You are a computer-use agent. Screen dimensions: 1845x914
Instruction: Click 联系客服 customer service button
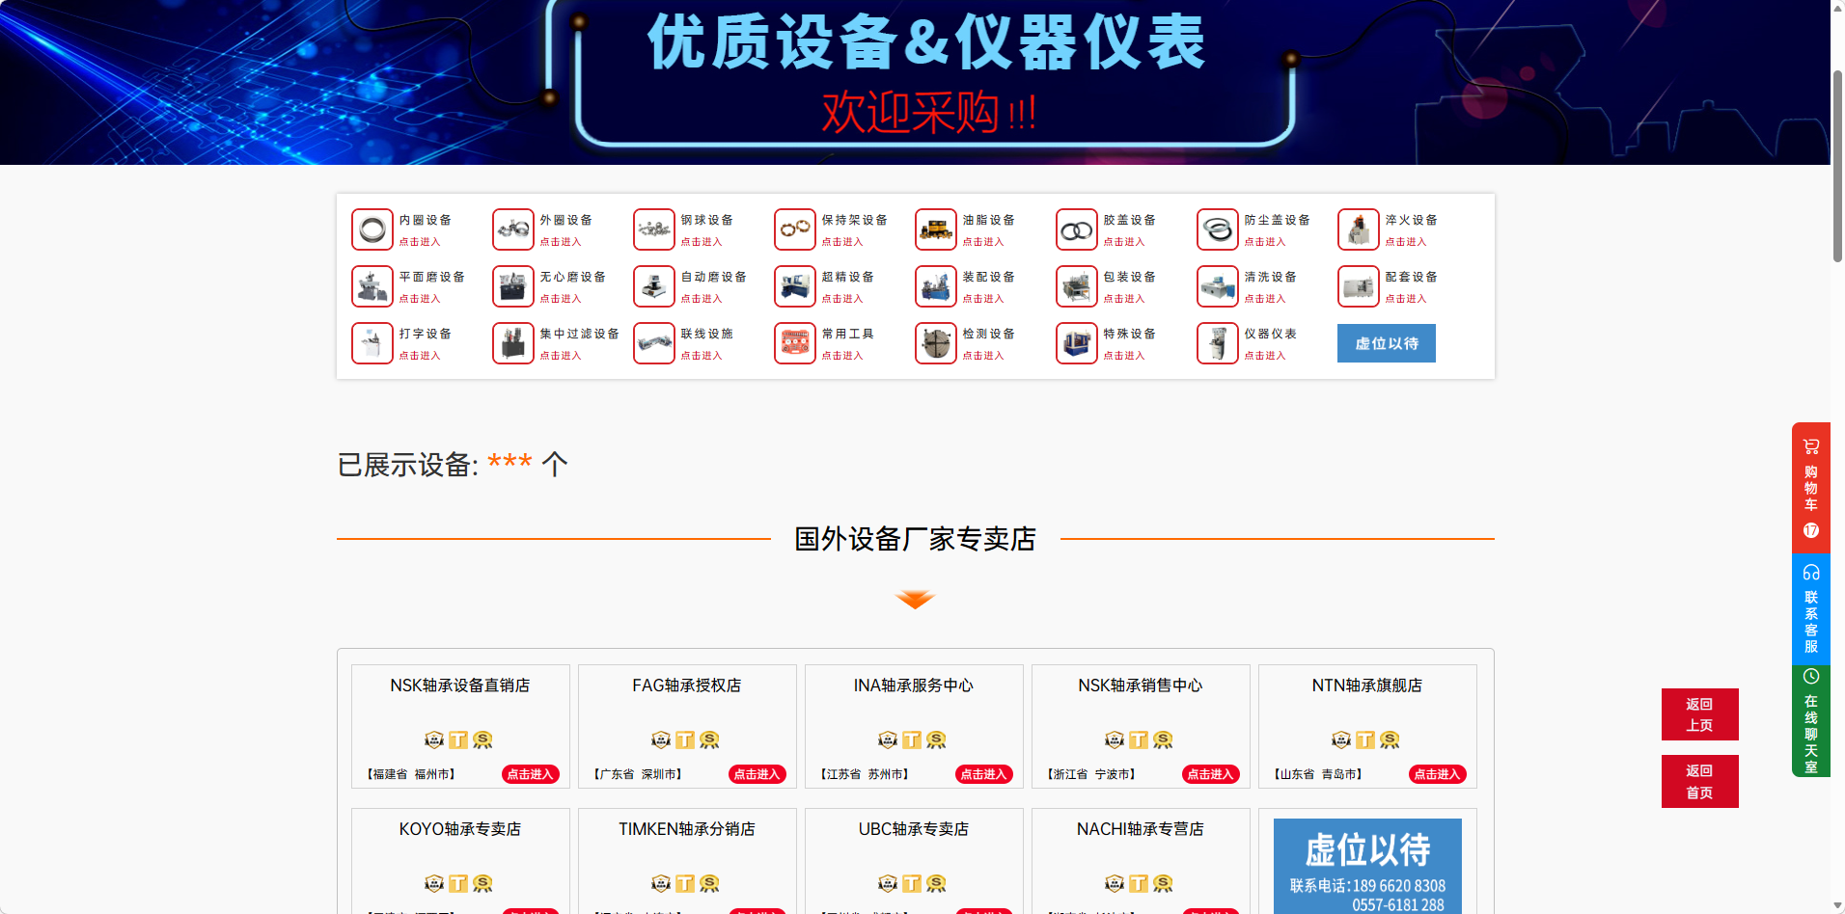[1811, 609]
